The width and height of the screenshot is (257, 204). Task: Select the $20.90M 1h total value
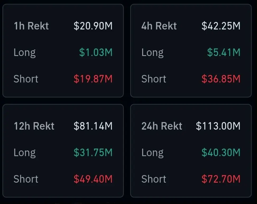pyautogui.click(x=93, y=26)
